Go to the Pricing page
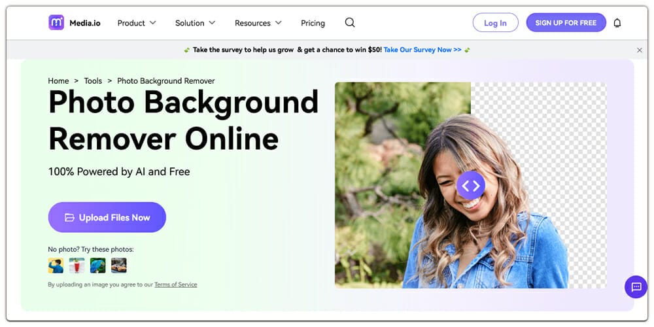The height and width of the screenshot is (327, 654). click(313, 23)
